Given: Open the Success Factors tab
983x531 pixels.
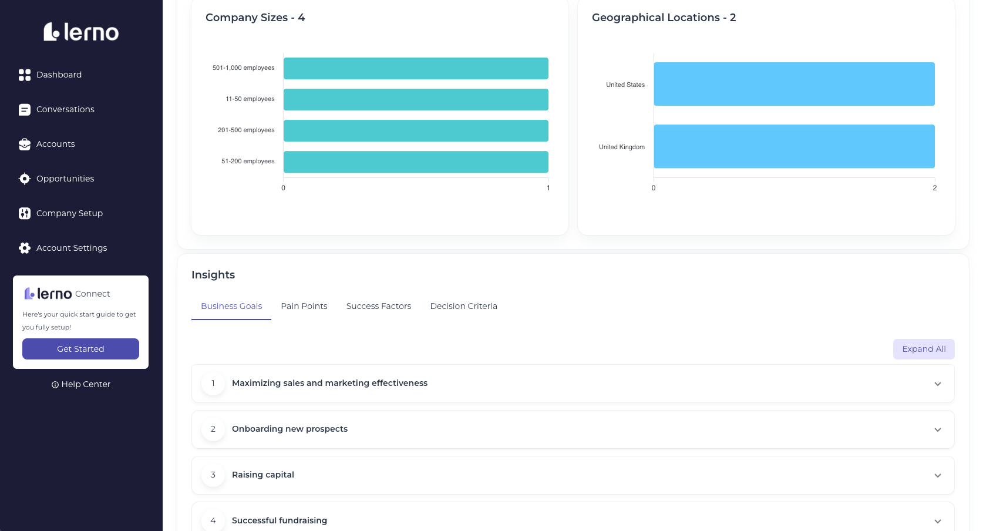Looking at the screenshot, I should click(x=379, y=306).
